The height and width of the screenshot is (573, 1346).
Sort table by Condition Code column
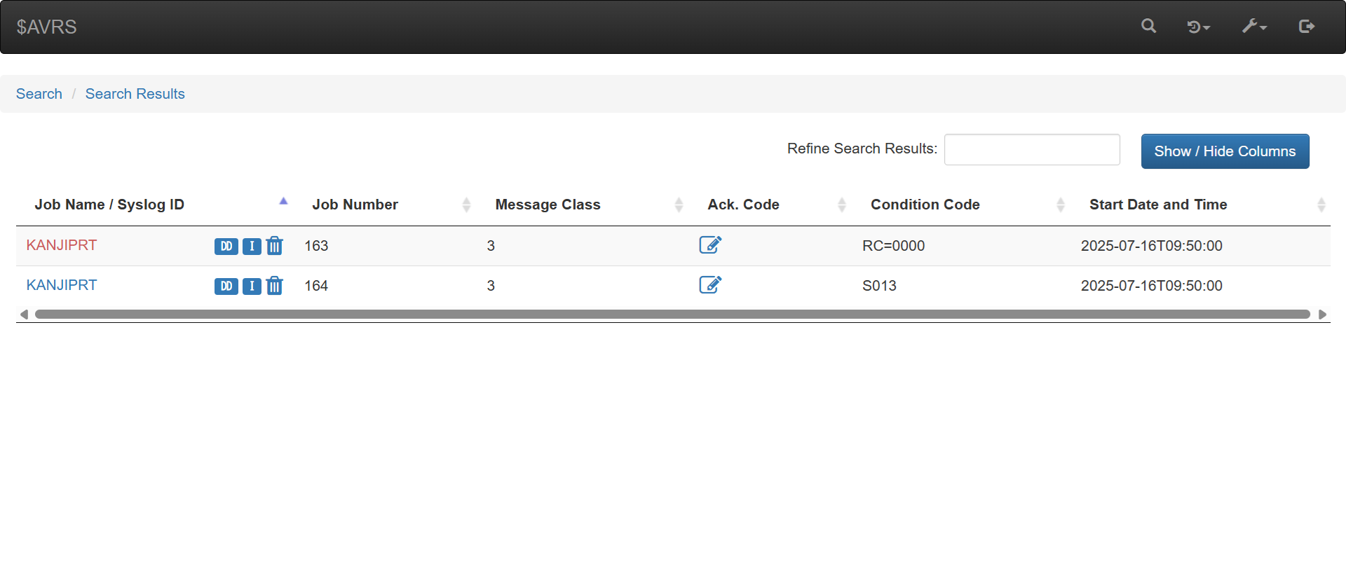(925, 205)
